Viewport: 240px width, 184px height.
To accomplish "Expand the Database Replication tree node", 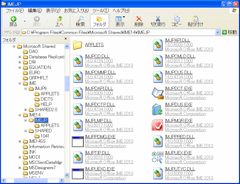I will (x=20, y=57).
